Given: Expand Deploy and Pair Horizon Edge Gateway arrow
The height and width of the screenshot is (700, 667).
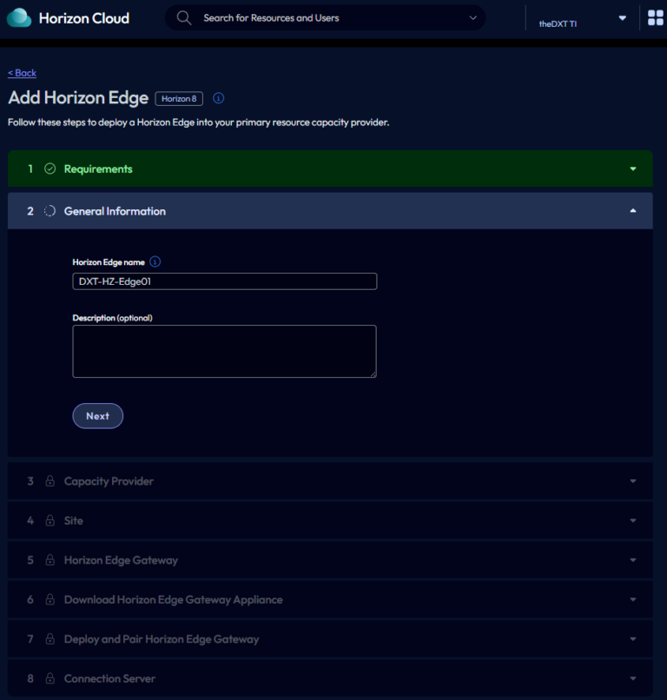Looking at the screenshot, I should [x=633, y=639].
